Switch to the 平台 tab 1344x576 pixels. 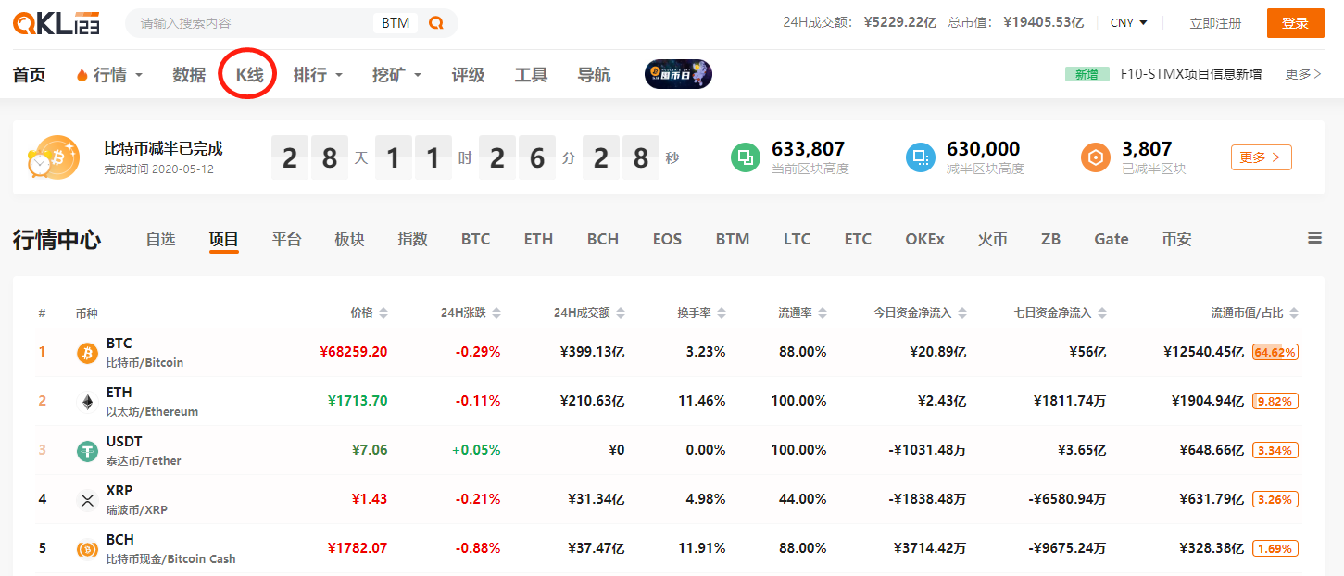tap(287, 239)
